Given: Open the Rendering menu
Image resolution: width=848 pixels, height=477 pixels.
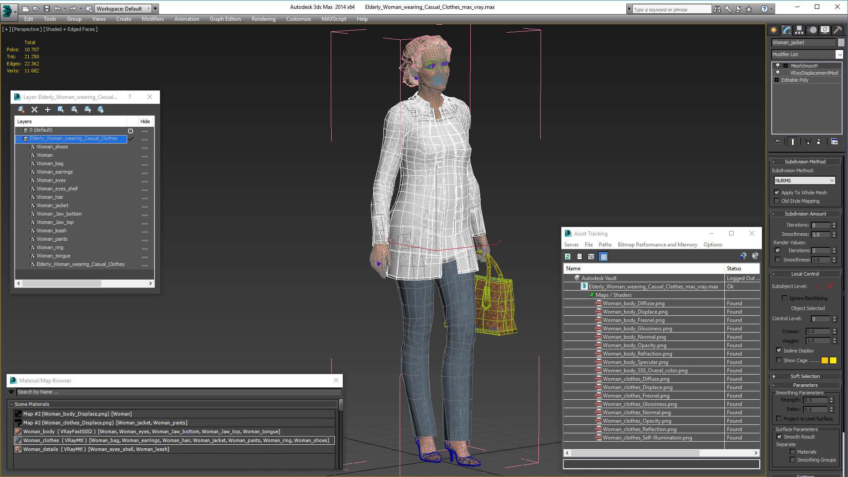Looking at the screenshot, I should pos(263,19).
